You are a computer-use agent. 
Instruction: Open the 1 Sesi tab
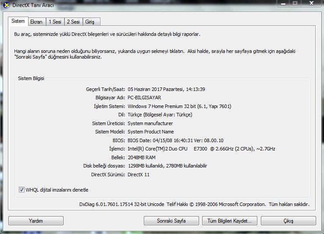55,21
